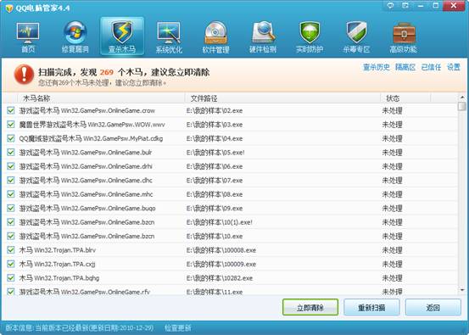Uncheck the OnlineGame.drhi entry for 06.exe
Image resolution: width=469 pixels, height=335 pixels.
pyautogui.click(x=11, y=166)
